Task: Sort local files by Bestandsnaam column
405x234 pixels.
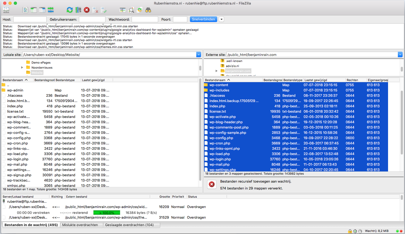Action: point(17,80)
